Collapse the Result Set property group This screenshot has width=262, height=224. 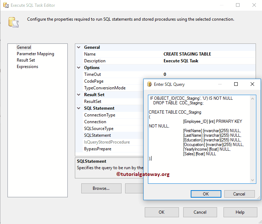point(79,95)
